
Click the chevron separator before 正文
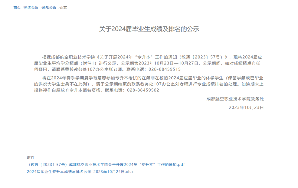pyautogui.click(x=58, y=7)
